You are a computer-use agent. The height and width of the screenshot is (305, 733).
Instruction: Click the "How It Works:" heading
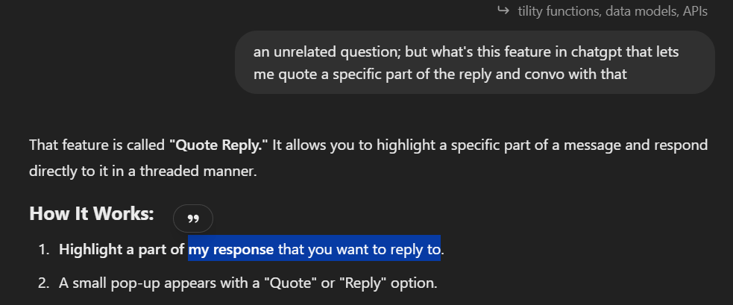(x=92, y=214)
